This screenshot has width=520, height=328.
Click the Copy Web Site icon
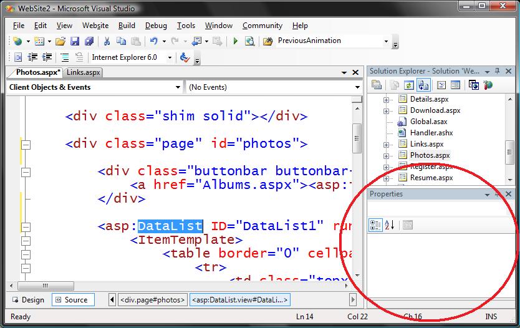474,85
